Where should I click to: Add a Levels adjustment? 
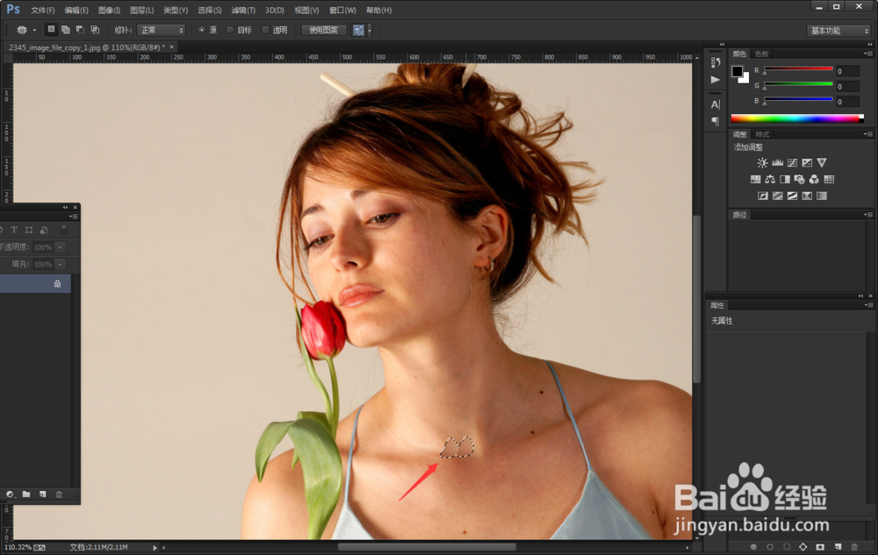[x=777, y=163]
